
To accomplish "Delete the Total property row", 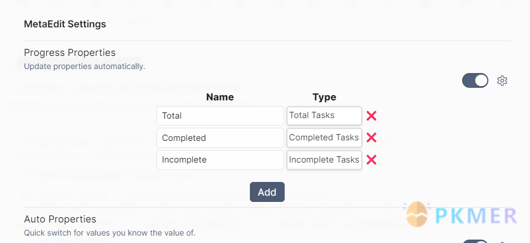I will pyautogui.click(x=371, y=116).
